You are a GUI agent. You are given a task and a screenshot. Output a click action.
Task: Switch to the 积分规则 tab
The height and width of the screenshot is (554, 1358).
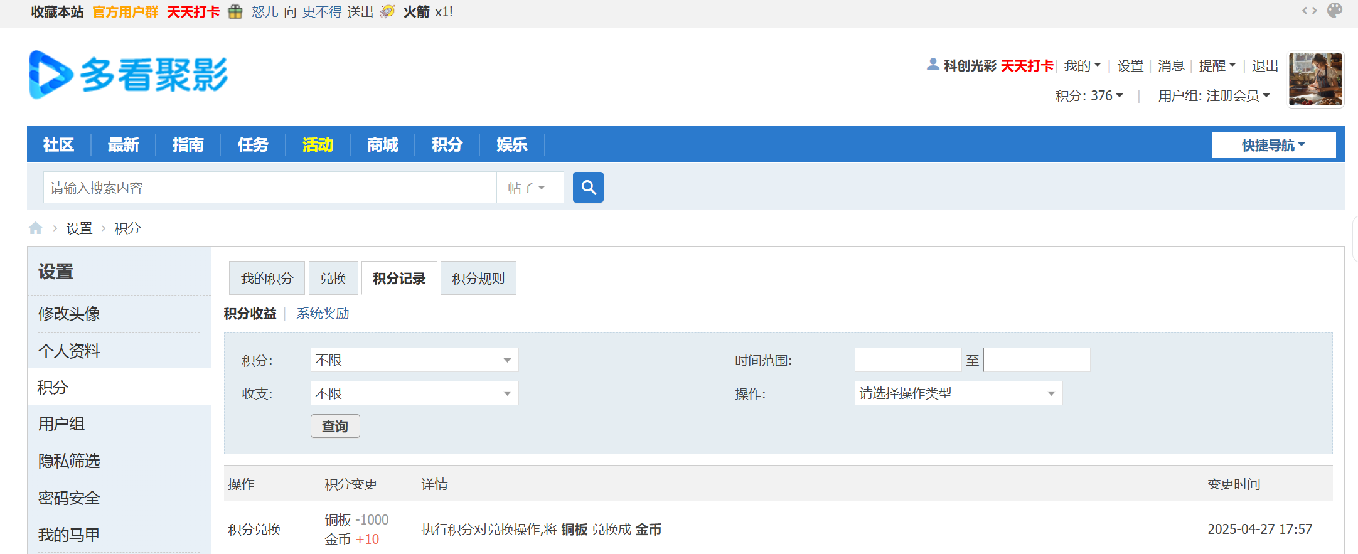tap(478, 279)
